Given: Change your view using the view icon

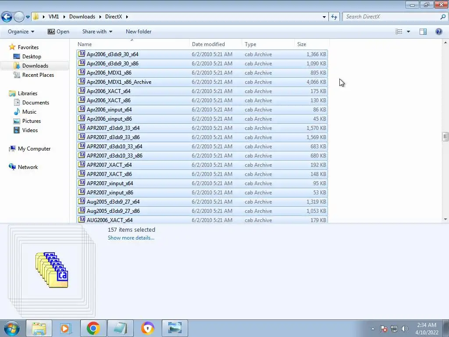Looking at the screenshot, I should pyautogui.click(x=399, y=32).
